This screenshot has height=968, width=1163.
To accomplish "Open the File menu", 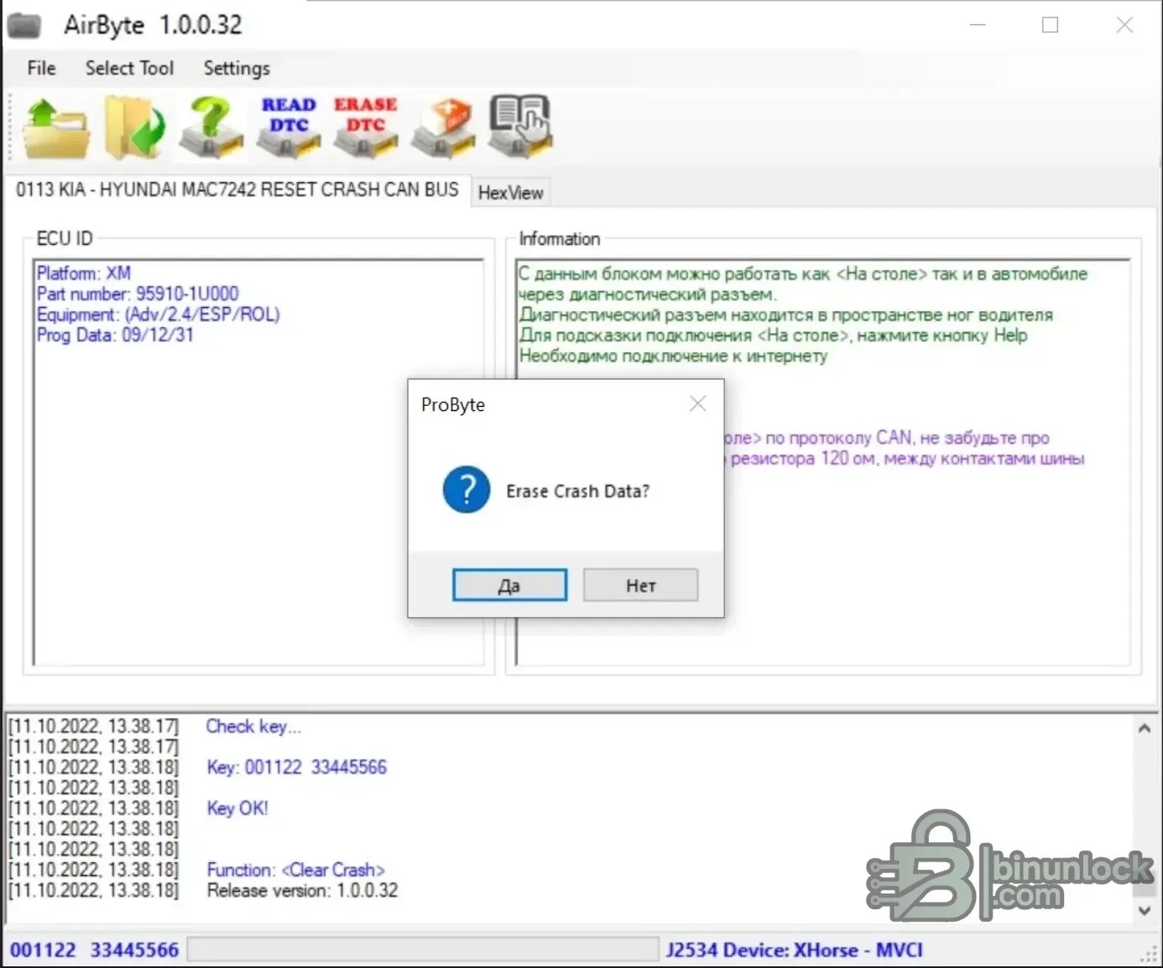I will (41, 68).
